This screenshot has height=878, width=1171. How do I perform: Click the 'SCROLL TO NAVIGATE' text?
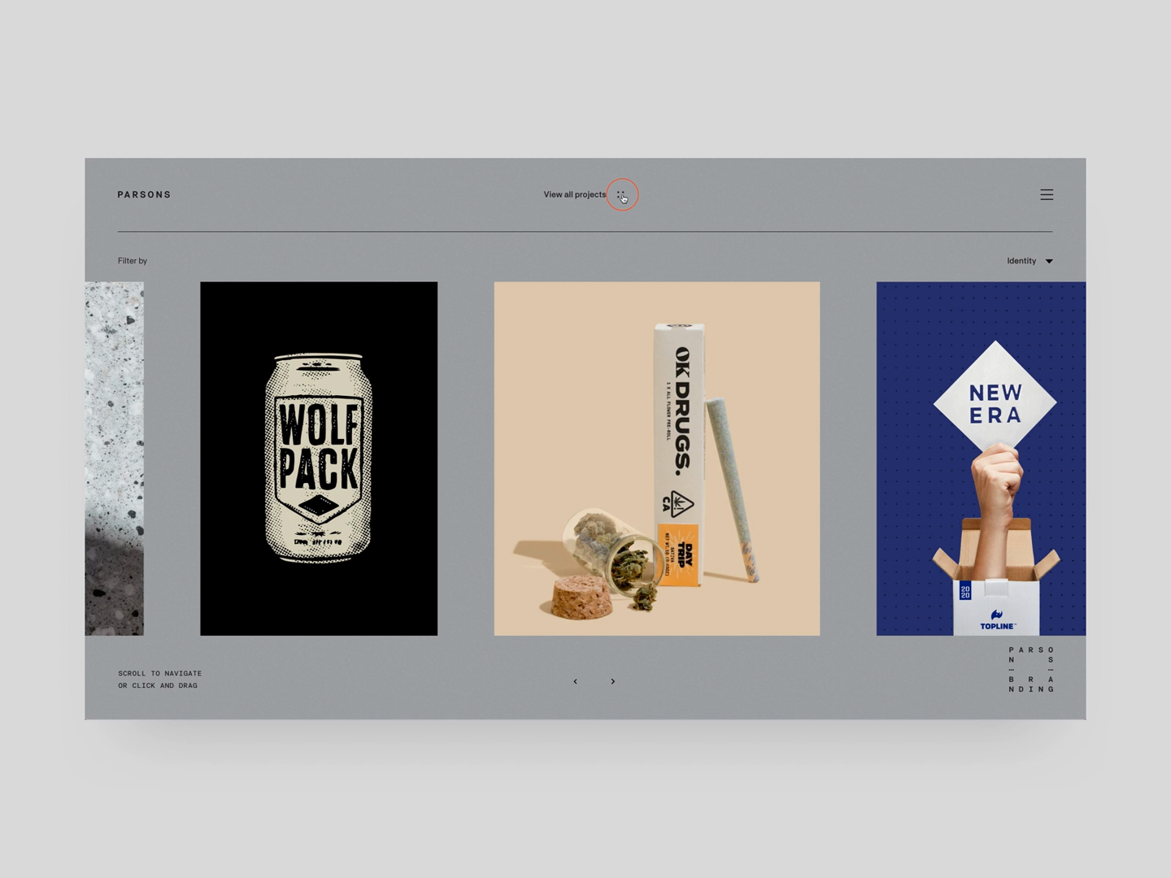(159, 673)
